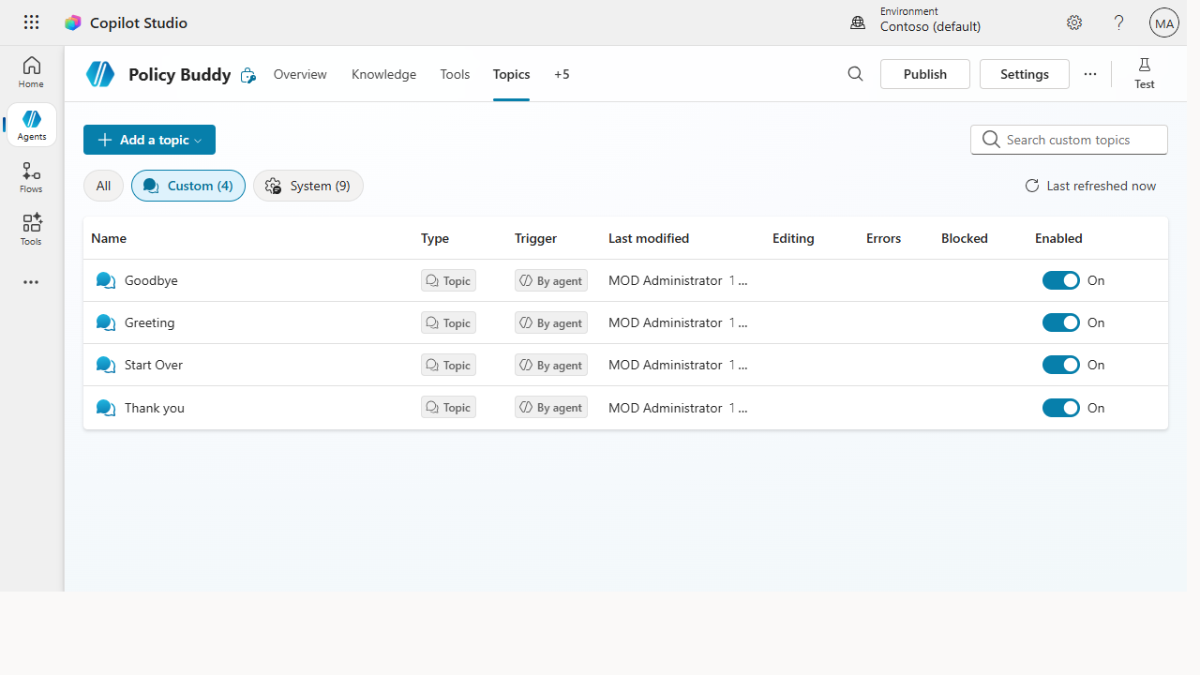Screen dimensions: 1200x675
Task: Click the Goodbye topic chat icon
Action: pyautogui.click(x=106, y=280)
